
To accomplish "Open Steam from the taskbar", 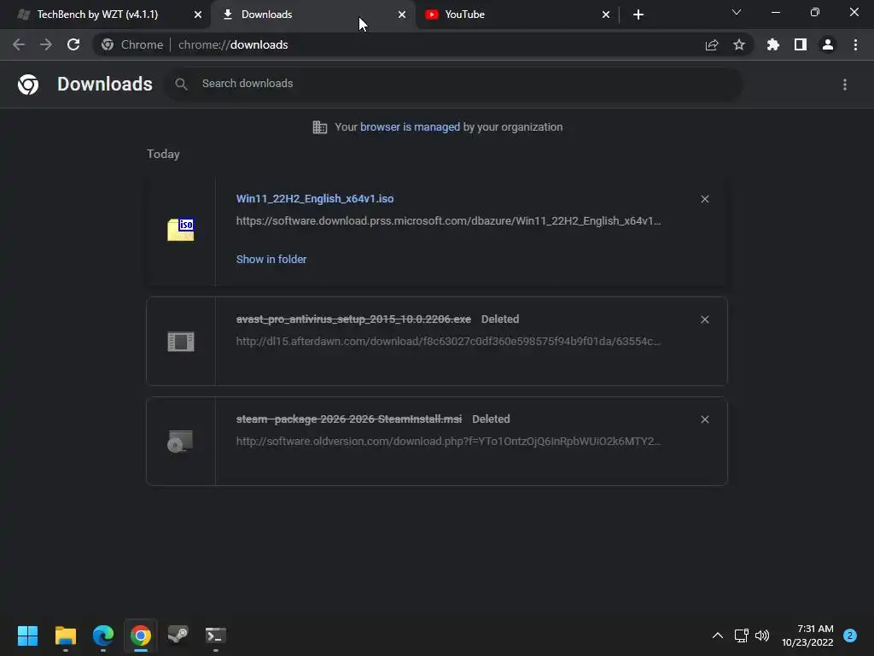I will 178,635.
